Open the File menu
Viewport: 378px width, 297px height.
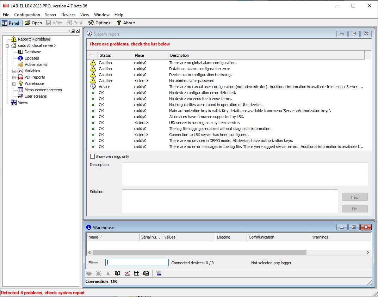pos(6,15)
